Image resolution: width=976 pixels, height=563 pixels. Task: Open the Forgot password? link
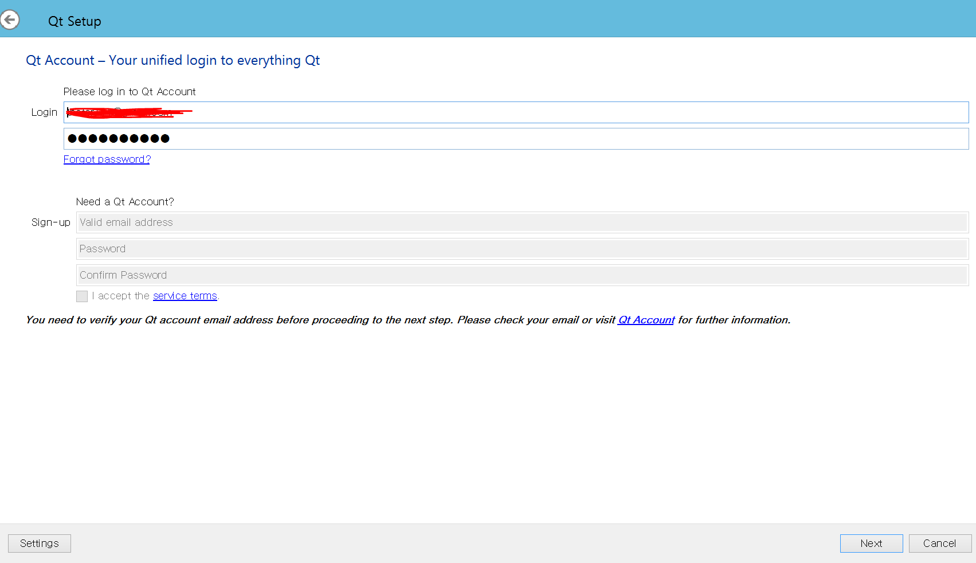coord(107,159)
